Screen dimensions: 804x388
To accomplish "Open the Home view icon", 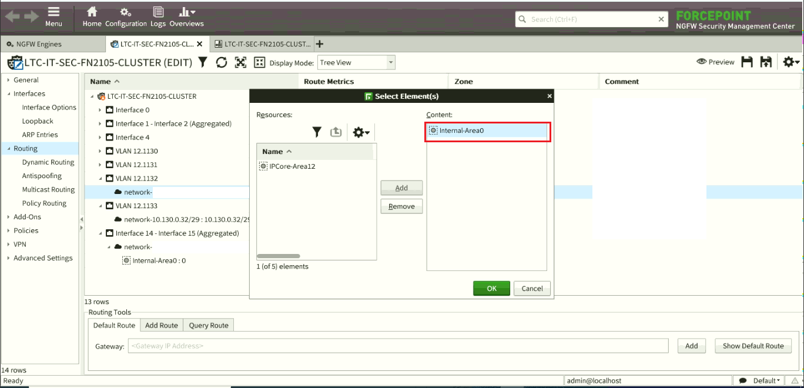I will [x=92, y=17].
